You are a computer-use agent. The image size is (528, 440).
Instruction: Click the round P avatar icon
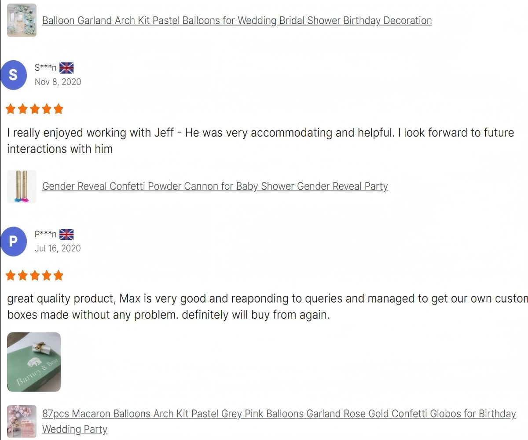coord(14,242)
